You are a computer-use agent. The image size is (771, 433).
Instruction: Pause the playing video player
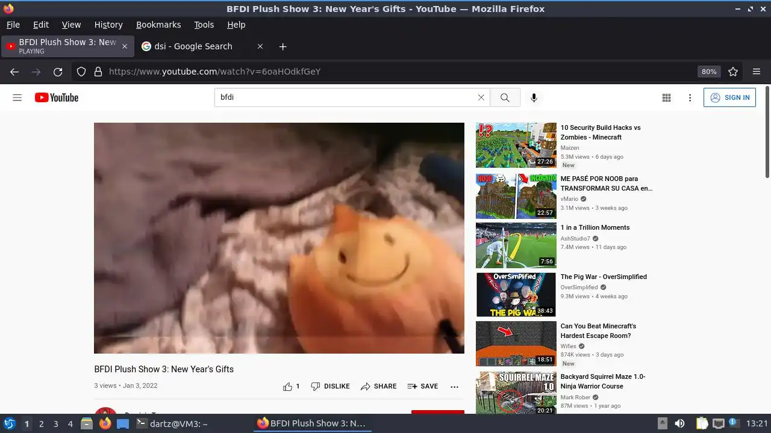tap(279, 238)
